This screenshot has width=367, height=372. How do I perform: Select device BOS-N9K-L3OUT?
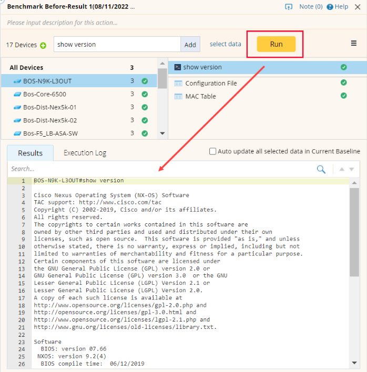click(79, 81)
